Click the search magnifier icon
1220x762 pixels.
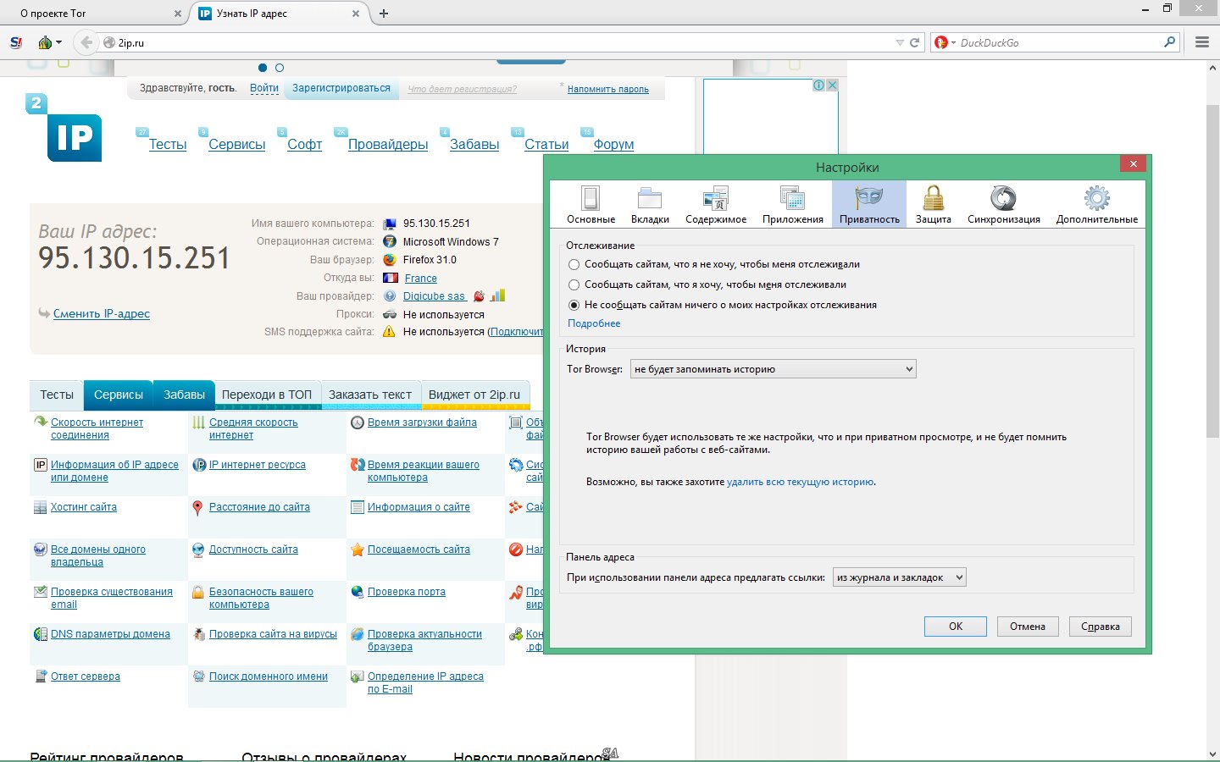click(1170, 42)
